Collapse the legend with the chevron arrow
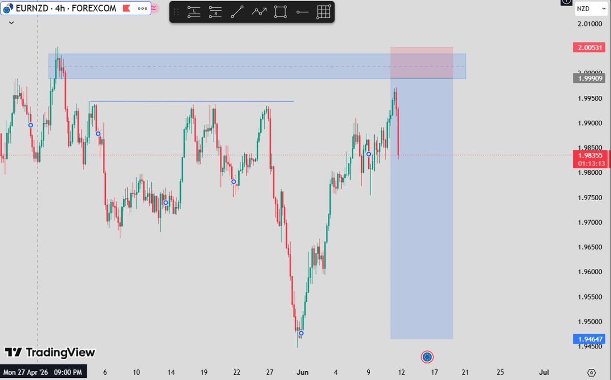Image resolution: width=611 pixels, height=380 pixels. pos(11,22)
